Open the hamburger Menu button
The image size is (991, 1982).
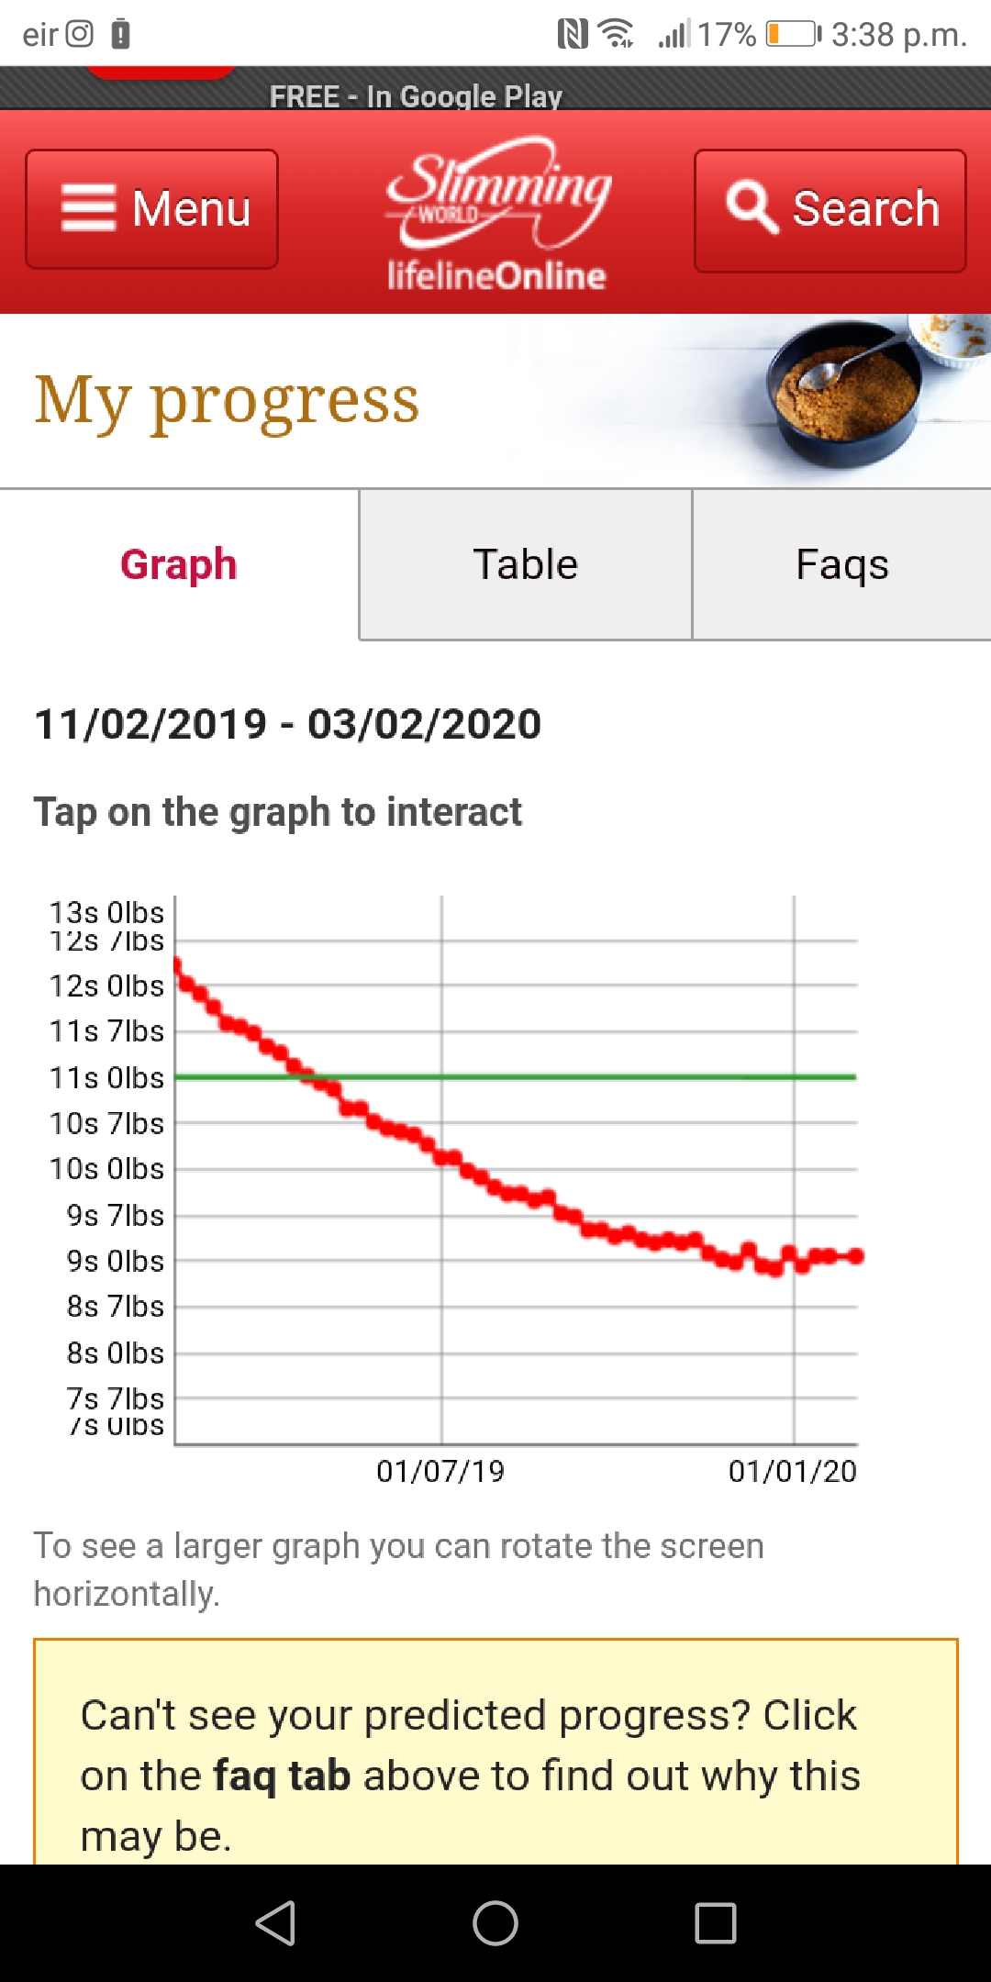point(152,209)
